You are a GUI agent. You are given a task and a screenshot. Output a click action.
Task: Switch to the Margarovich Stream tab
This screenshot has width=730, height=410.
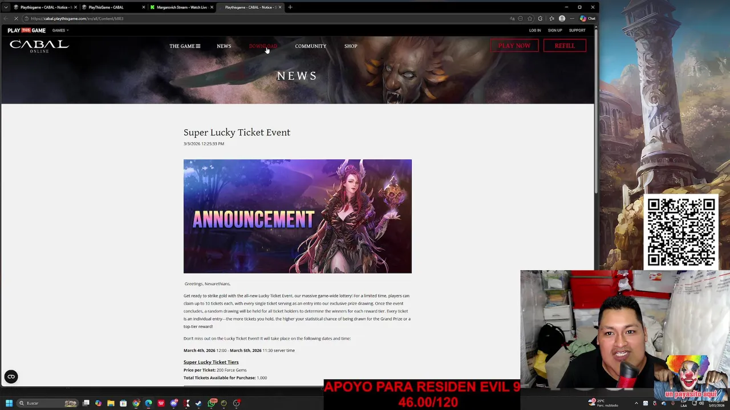[x=181, y=7]
